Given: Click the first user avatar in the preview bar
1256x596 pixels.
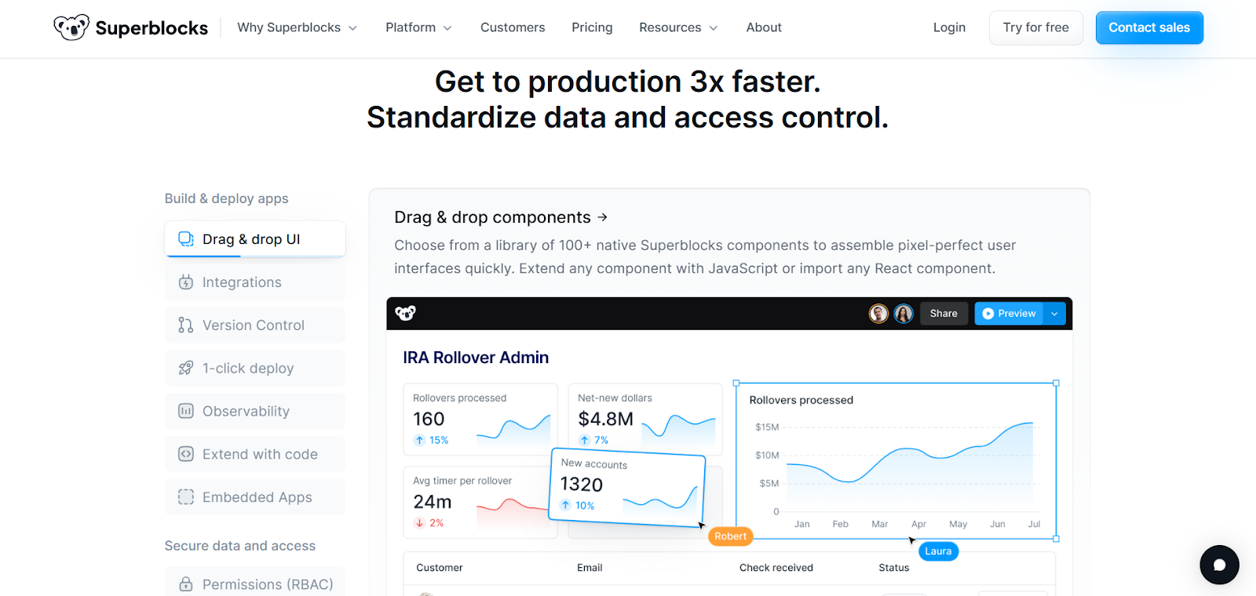Looking at the screenshot, I should tap(878, 314).
